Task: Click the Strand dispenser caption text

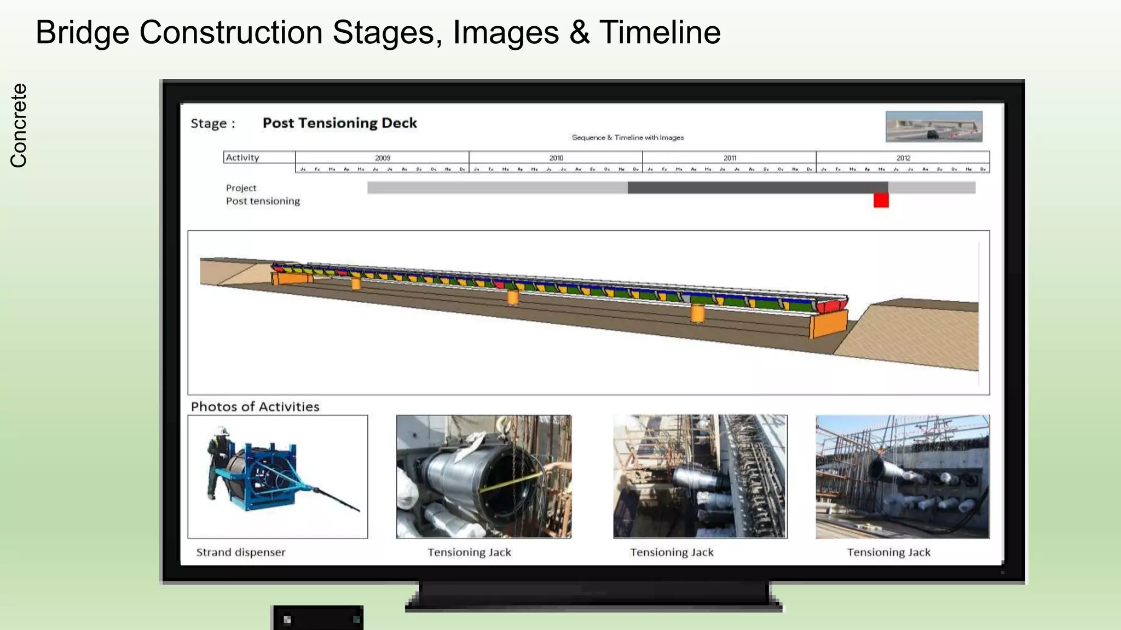Action: click(241, 552)
